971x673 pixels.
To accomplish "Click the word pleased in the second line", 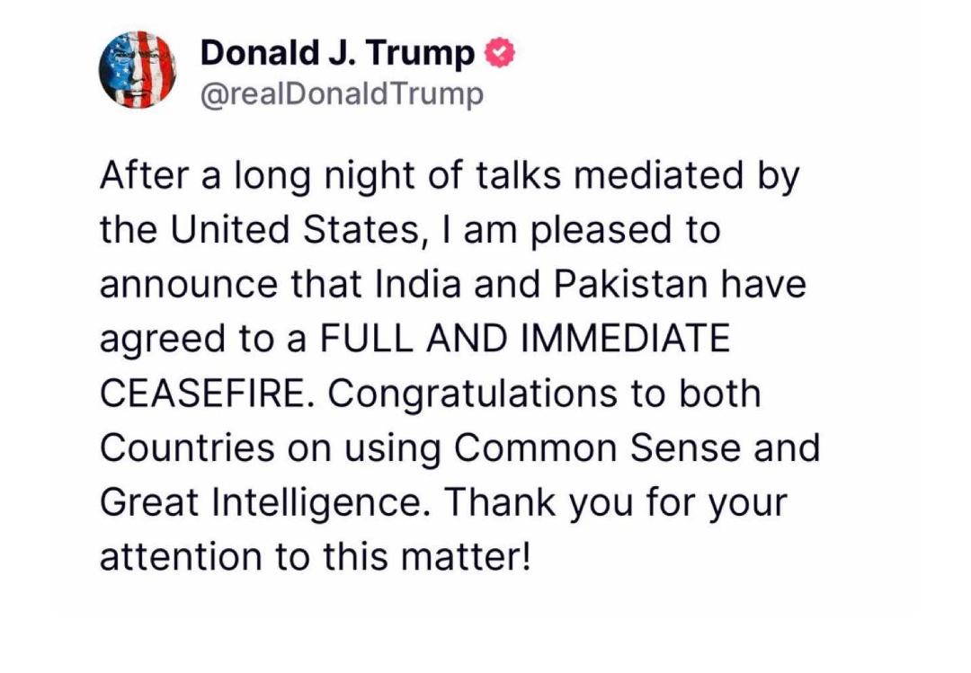I will point(596,231).
